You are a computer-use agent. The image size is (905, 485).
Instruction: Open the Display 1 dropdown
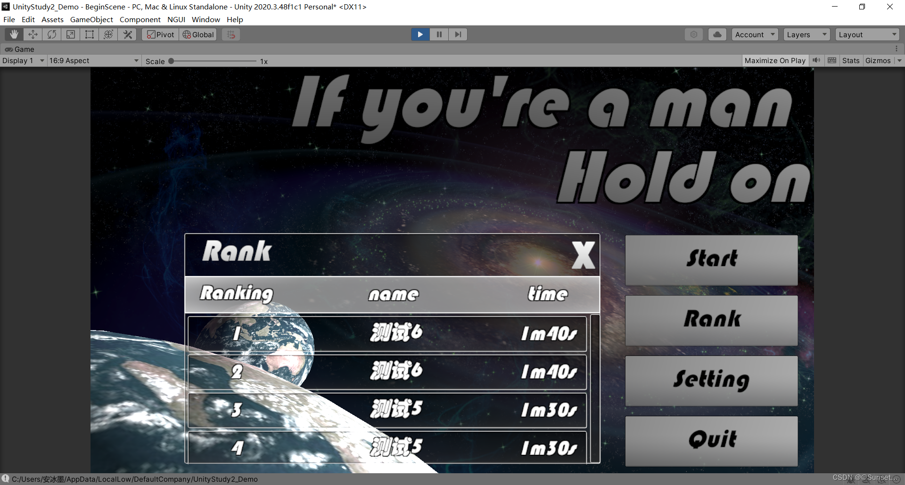pyautogui.click(x=23, y=61)
